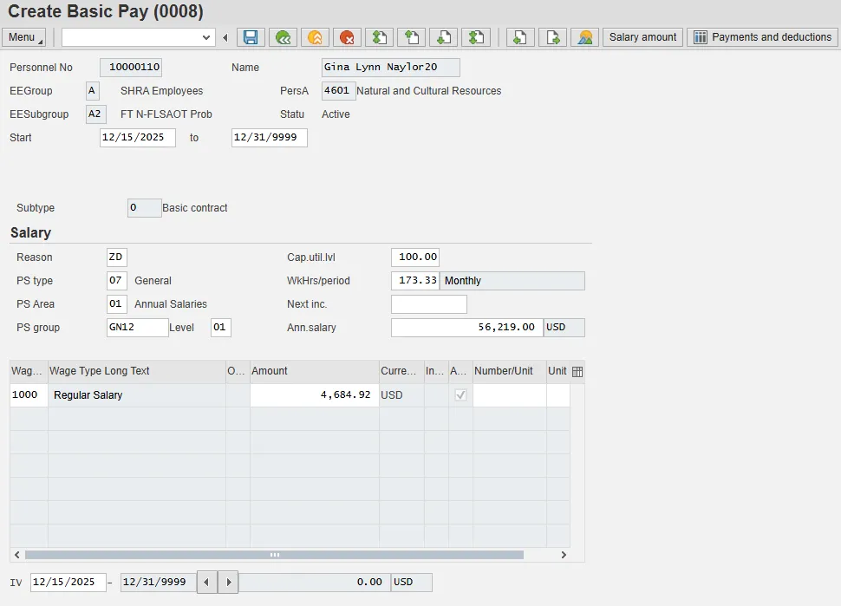Click the red Cancel icon

347,37
